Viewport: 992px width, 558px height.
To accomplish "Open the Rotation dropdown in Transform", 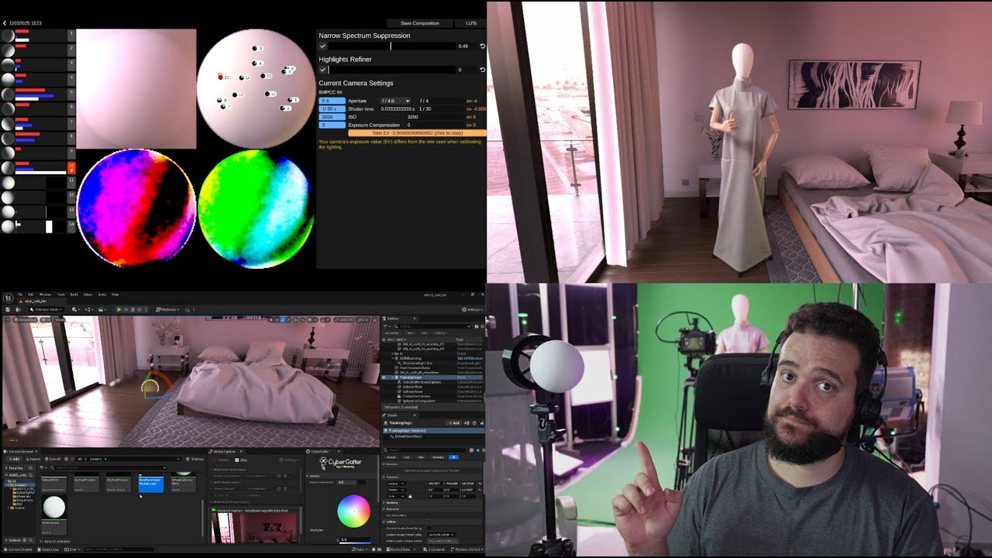I will (x=397, y=490).
